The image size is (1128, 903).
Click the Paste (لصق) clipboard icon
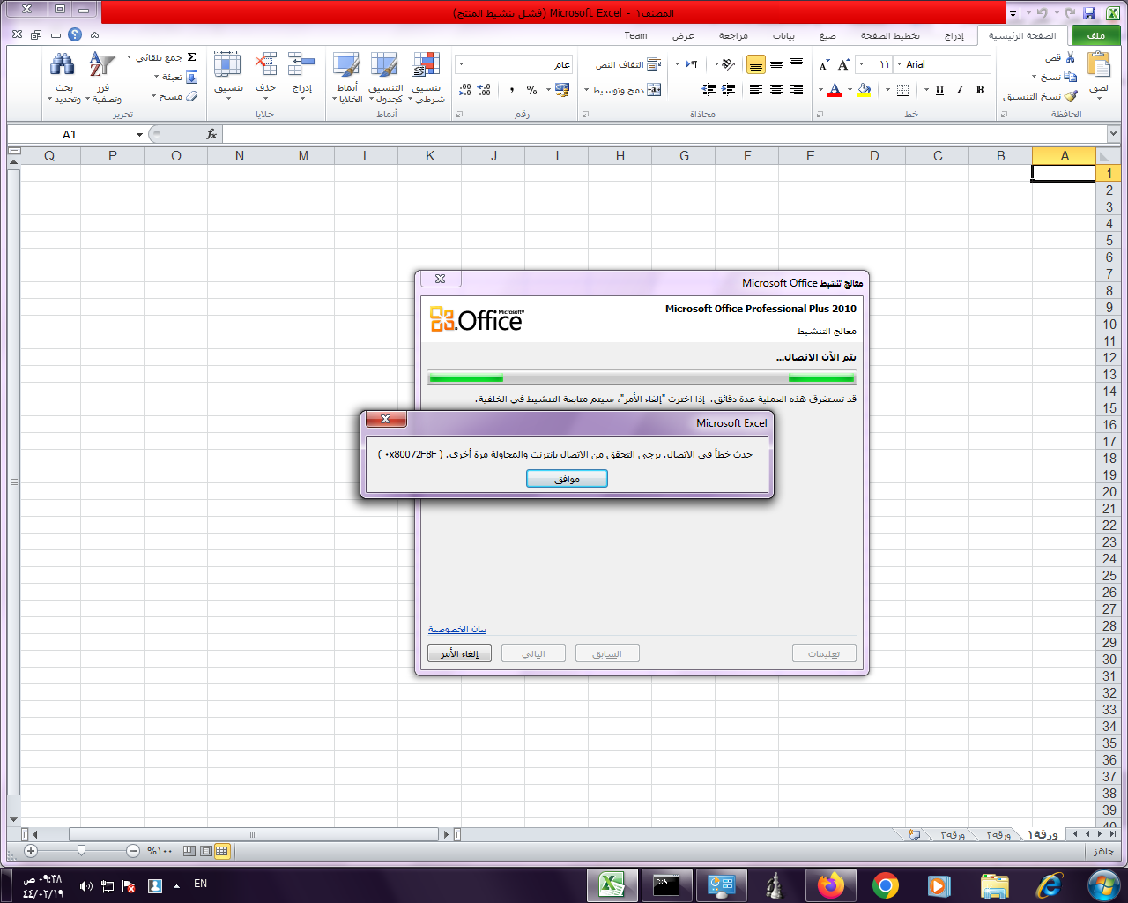click(x=1099, y=64)
